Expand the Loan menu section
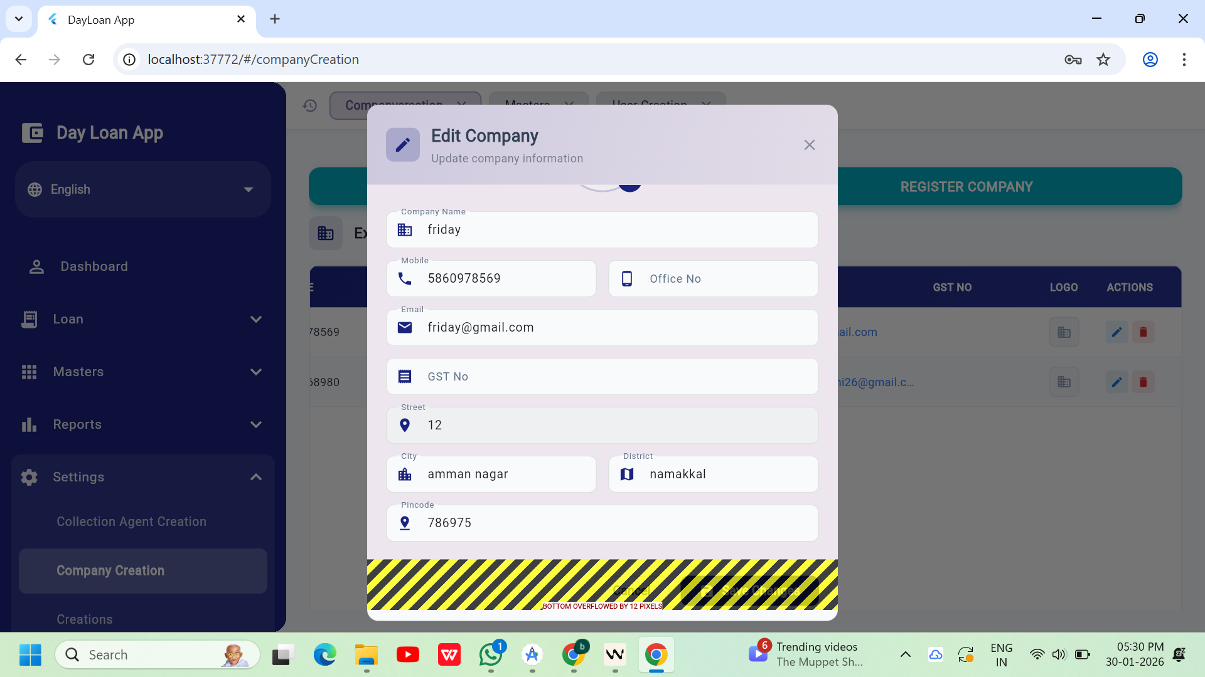Image resolution: width=1205 pixels, height=677 pixels. tap(143, 319)
